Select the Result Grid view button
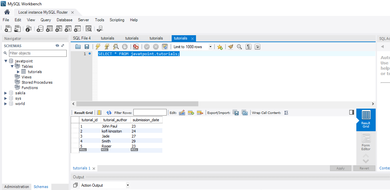This screenshot has height=190, width=390. click(366, 120)
